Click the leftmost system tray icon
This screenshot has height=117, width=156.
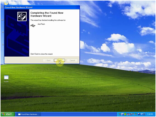(120, 114)
